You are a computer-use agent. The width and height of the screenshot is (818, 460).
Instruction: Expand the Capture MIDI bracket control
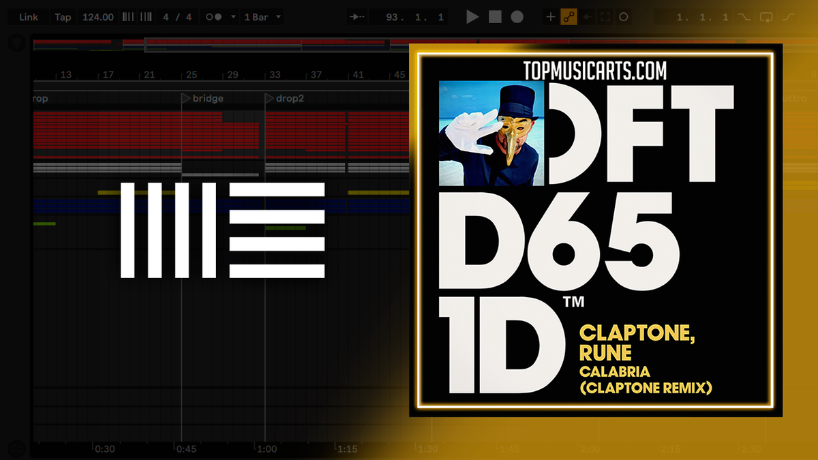click(x=605, y=16)
